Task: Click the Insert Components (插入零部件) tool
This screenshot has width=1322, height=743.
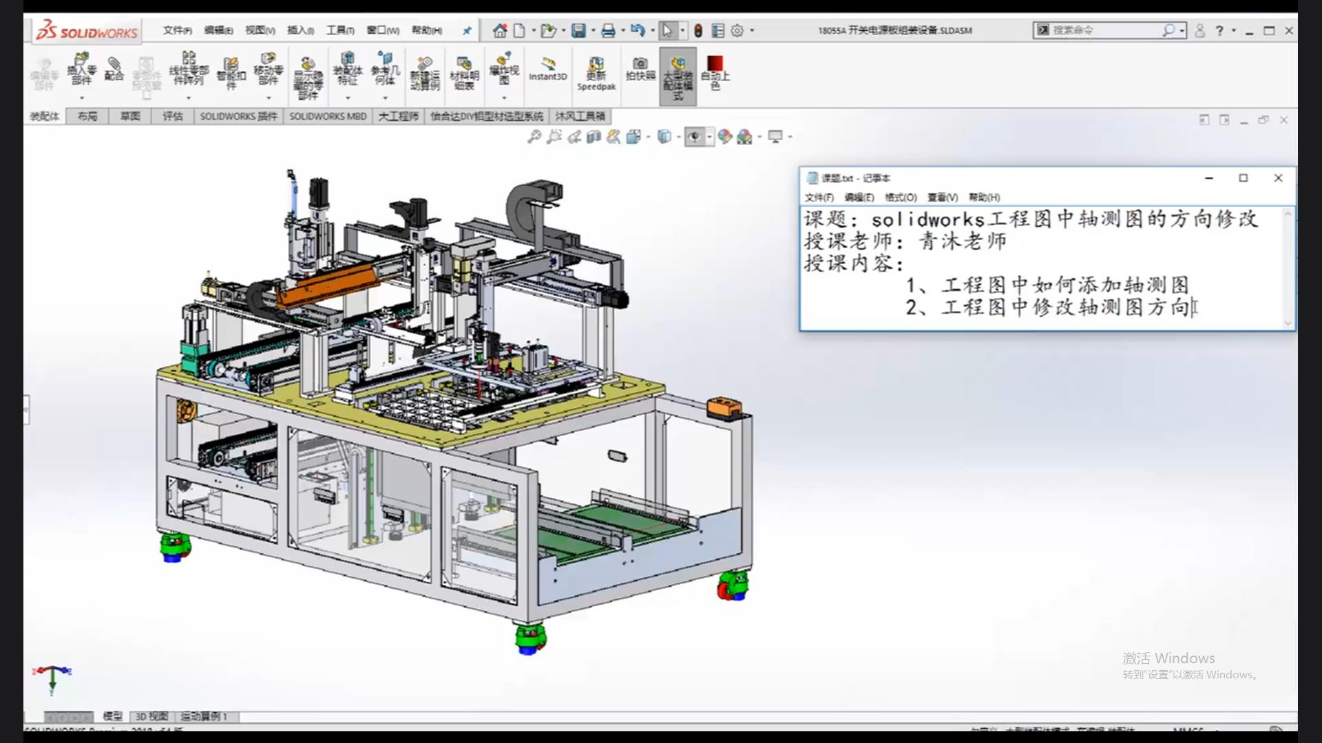Action: tap(81, 69)
